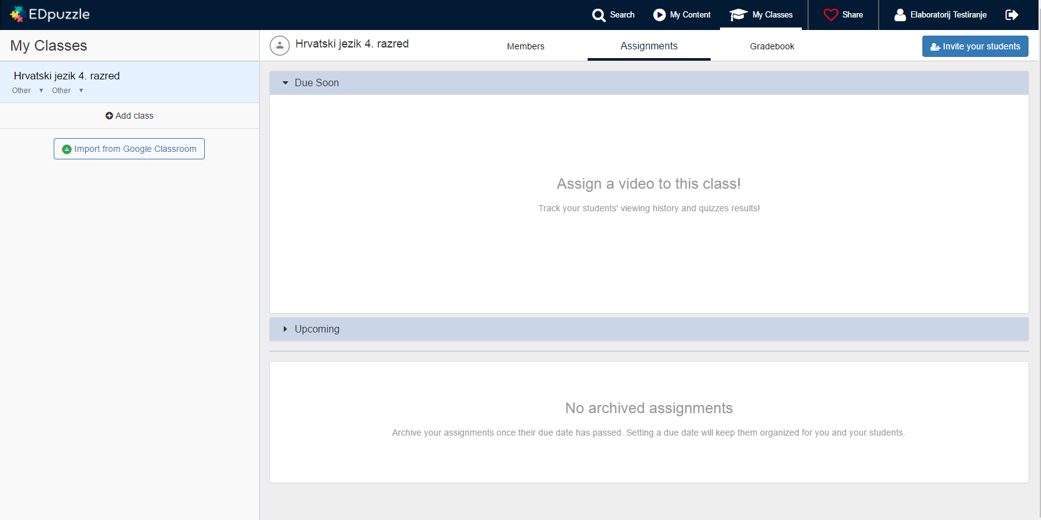Click the My Content play icon
Image resolution: width=1041 pixels, height=520 pixels.
[659, 15]
